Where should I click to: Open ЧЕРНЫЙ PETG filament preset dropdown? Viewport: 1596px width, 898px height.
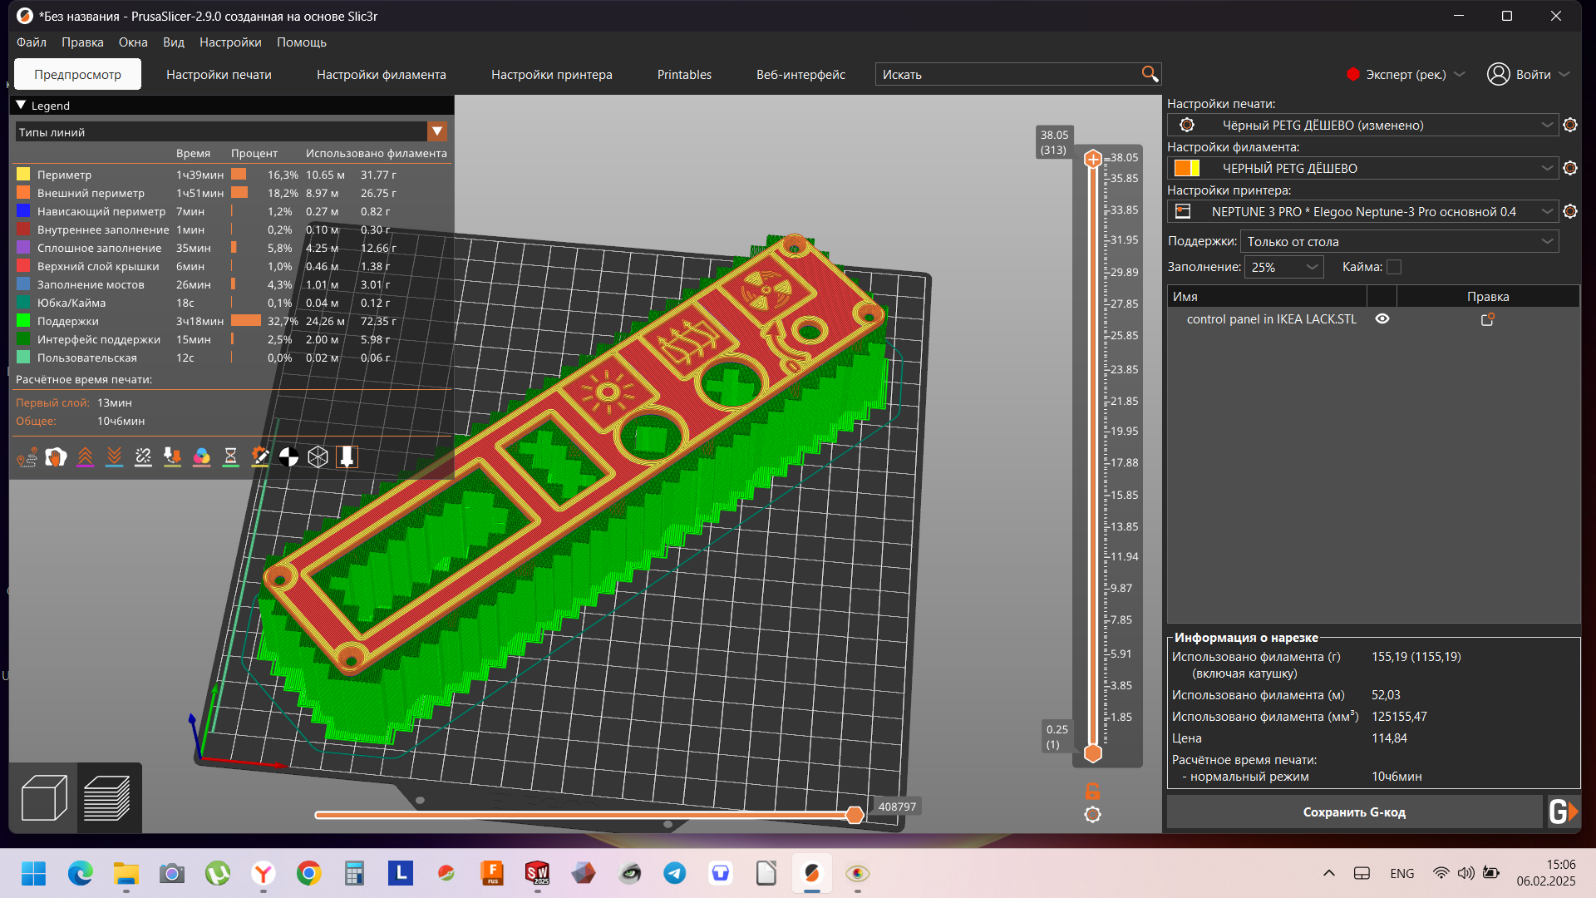click(1362, 168)
